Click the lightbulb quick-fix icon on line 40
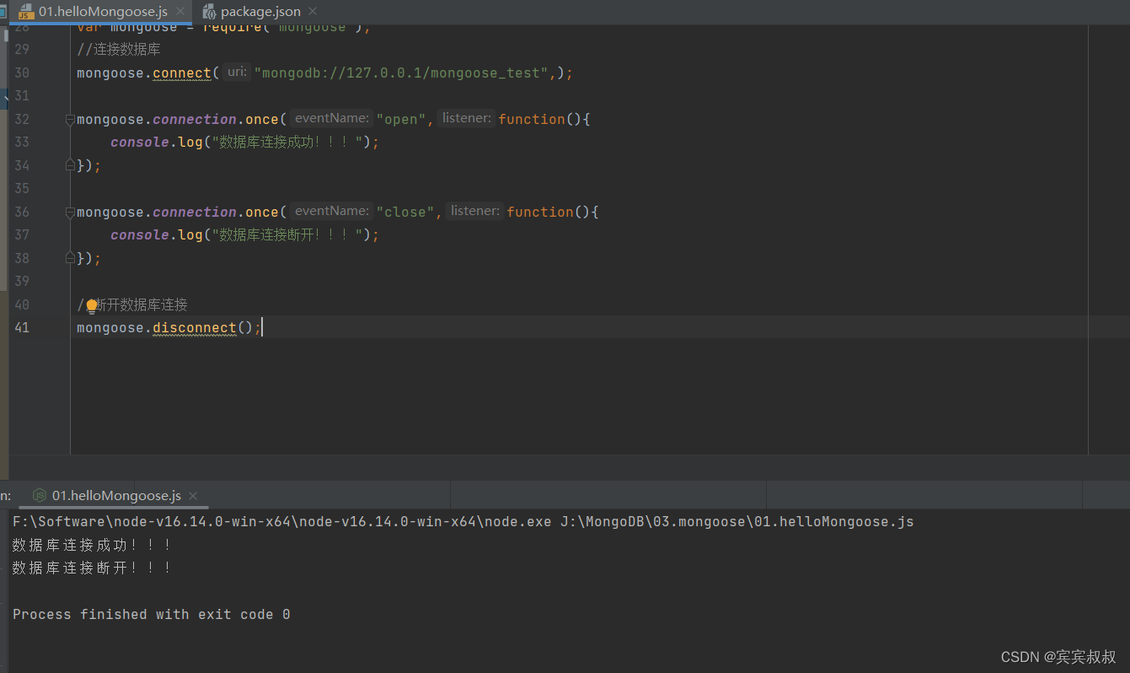This screenshot has height=673, width=1130. click(92, 306)
